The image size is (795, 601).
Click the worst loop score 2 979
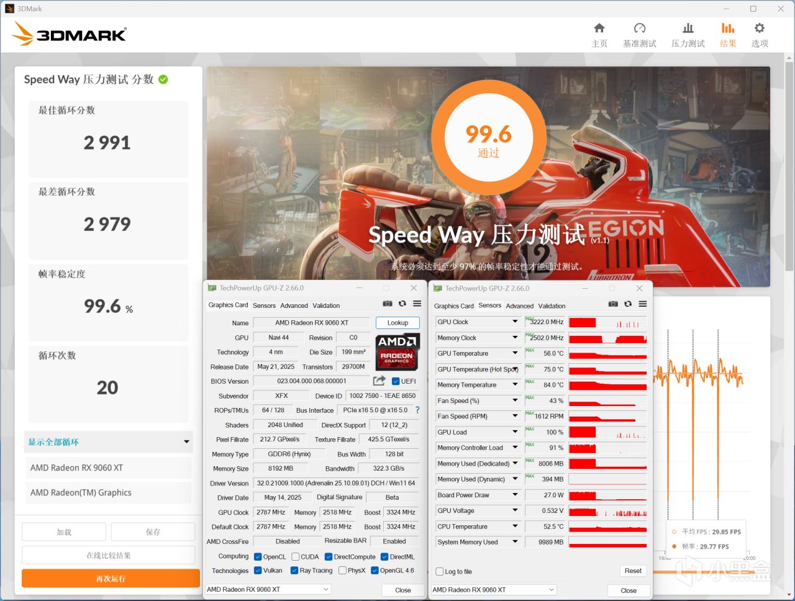point(107,224)
